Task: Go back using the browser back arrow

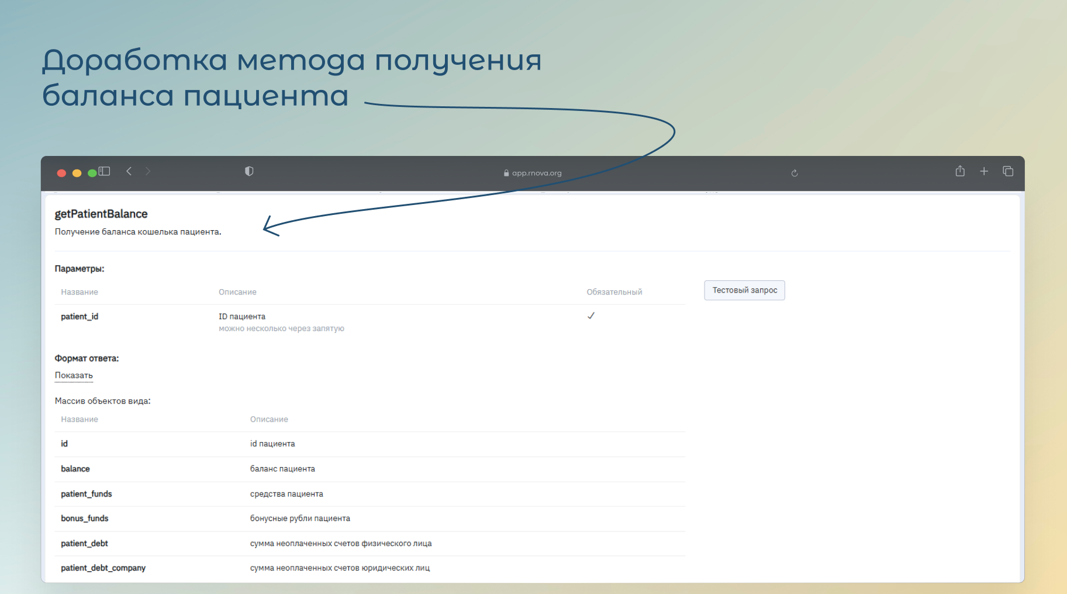Action: [x=129, y=171]
